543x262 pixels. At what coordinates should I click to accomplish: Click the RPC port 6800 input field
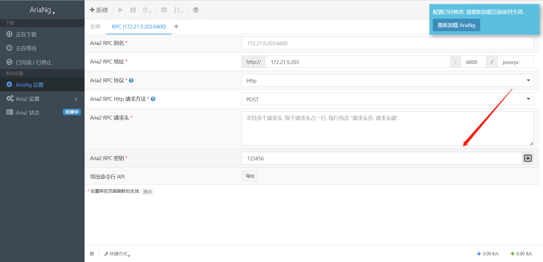coord(473,62)
